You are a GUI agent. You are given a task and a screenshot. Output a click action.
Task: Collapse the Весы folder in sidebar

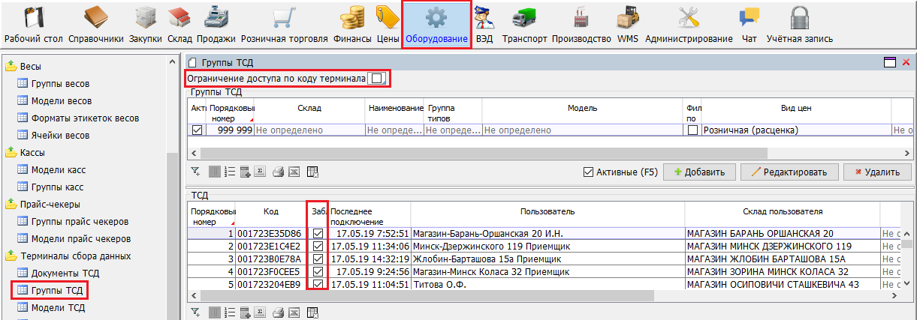tap(11, 67)
